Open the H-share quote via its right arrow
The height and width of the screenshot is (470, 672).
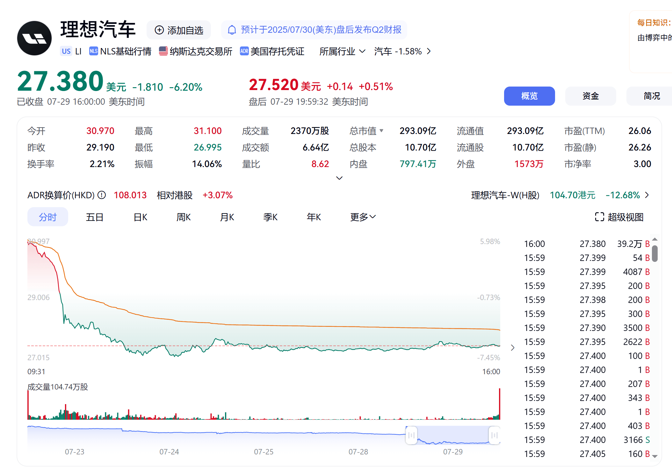coord(647,195)
